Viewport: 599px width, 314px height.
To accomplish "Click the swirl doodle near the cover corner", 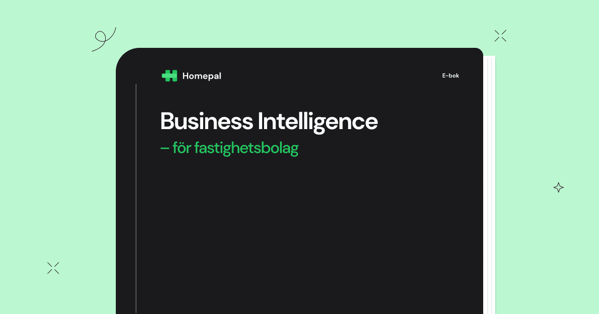I will (104, 39).
